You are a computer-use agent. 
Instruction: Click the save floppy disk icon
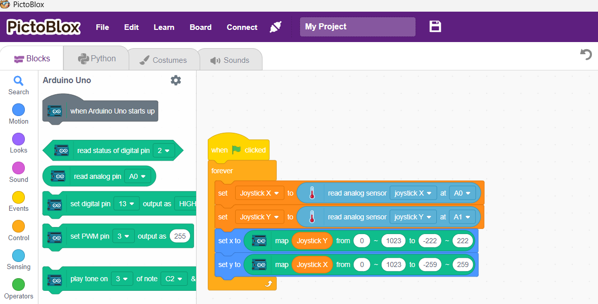point(435,26)
